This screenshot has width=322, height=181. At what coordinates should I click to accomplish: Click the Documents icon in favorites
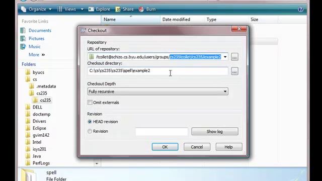pos(23,30)
